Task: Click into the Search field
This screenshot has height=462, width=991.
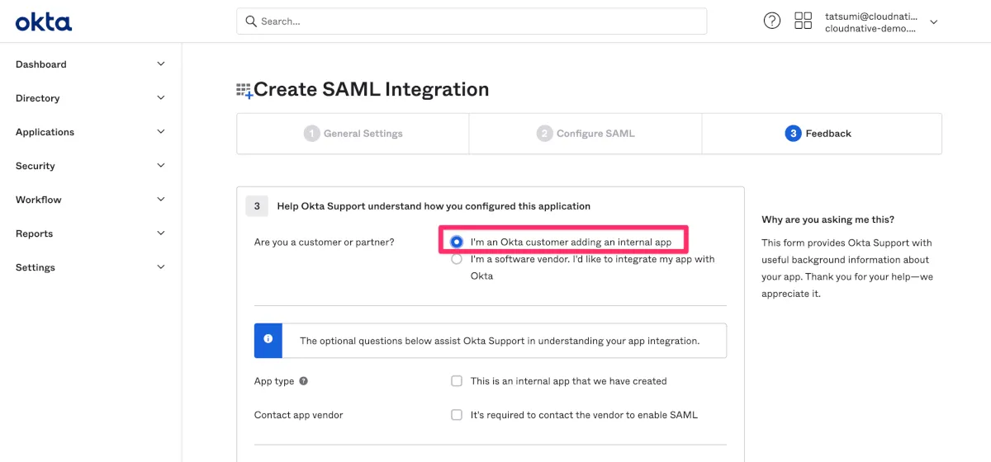Action: (x=479, y=21)
